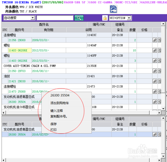This screenshot has height=162, width=167.
Task: Click edit note icon for 21350 2B703
Action: point(155,71)
